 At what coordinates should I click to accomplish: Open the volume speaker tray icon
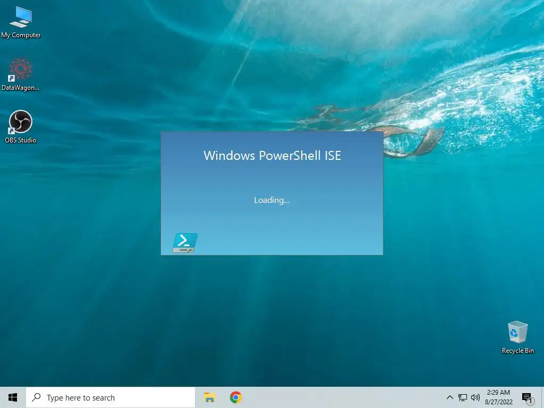click(475, 397)
